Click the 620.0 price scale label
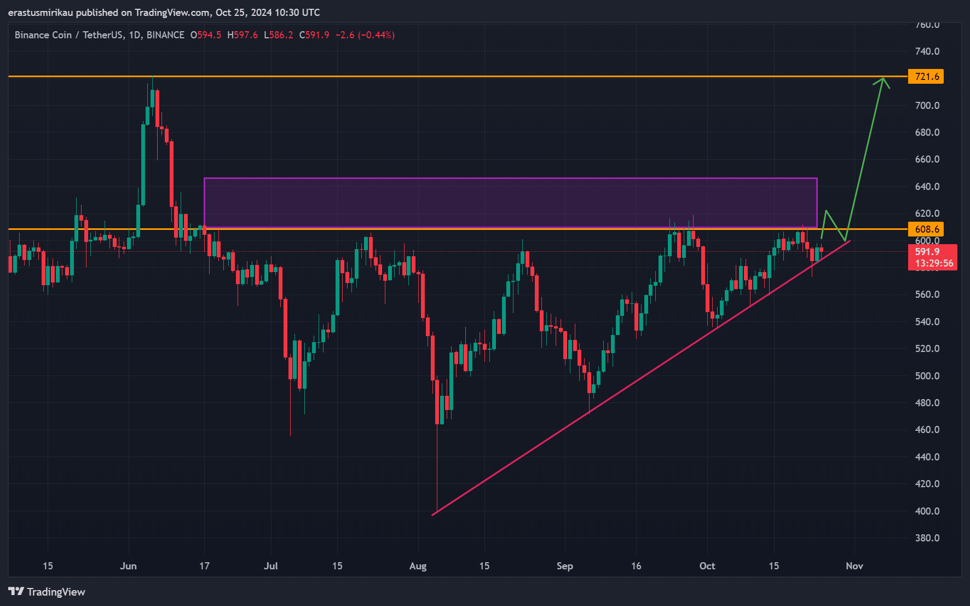The height and width of the screenshot is (606, 970). pyautogui.click(x=927, y=213)
